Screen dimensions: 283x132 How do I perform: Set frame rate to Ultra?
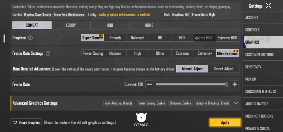(x=160, y=53)
